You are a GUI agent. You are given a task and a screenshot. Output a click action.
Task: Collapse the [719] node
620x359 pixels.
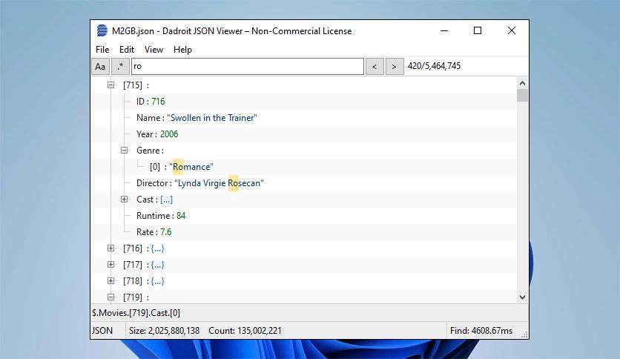pos(111,297)
